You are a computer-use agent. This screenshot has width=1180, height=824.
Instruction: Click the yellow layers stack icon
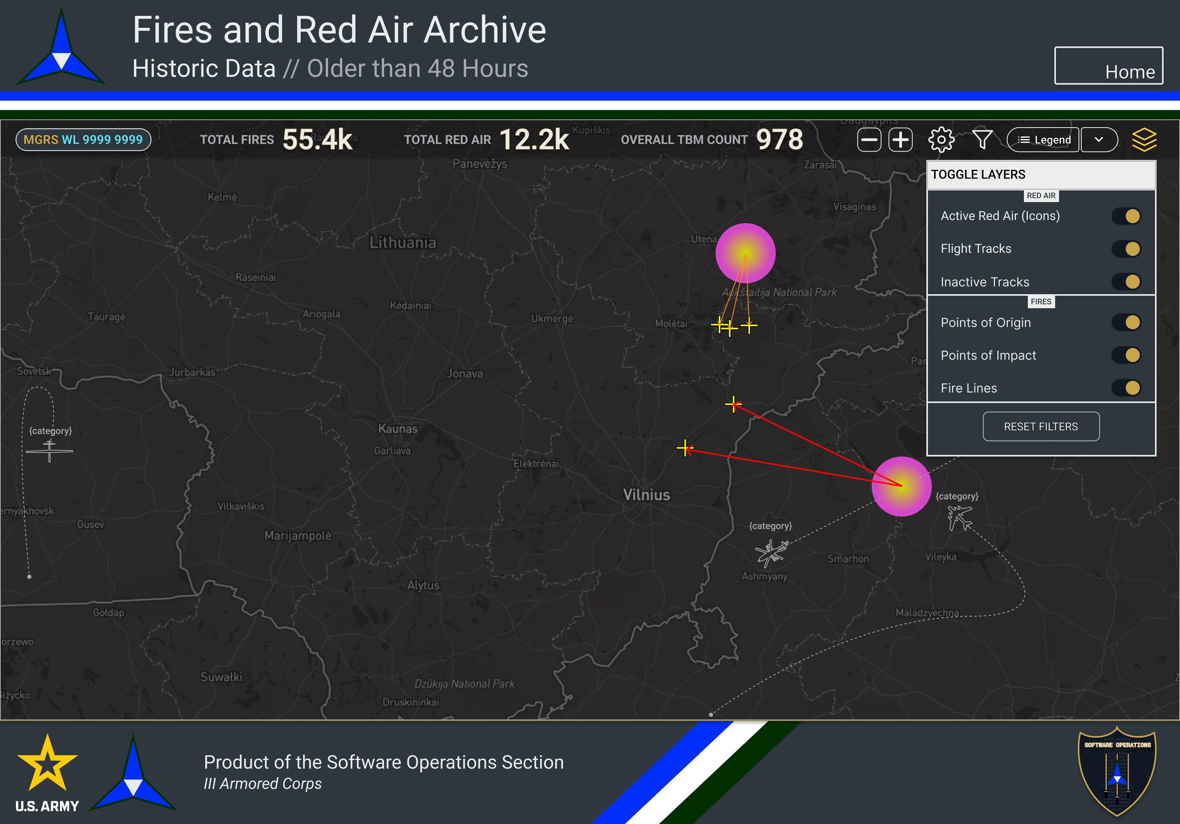click(1144, 140)
